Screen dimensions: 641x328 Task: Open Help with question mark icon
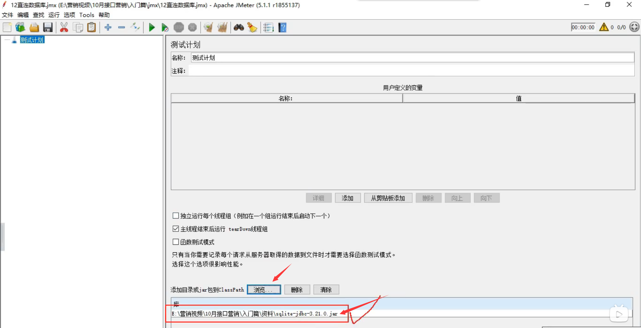point(282,27)
